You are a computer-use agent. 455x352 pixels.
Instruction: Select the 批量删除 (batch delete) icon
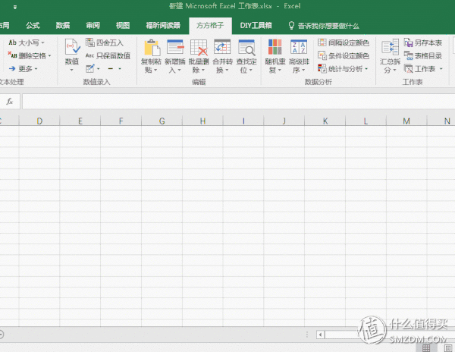[199, 49]
